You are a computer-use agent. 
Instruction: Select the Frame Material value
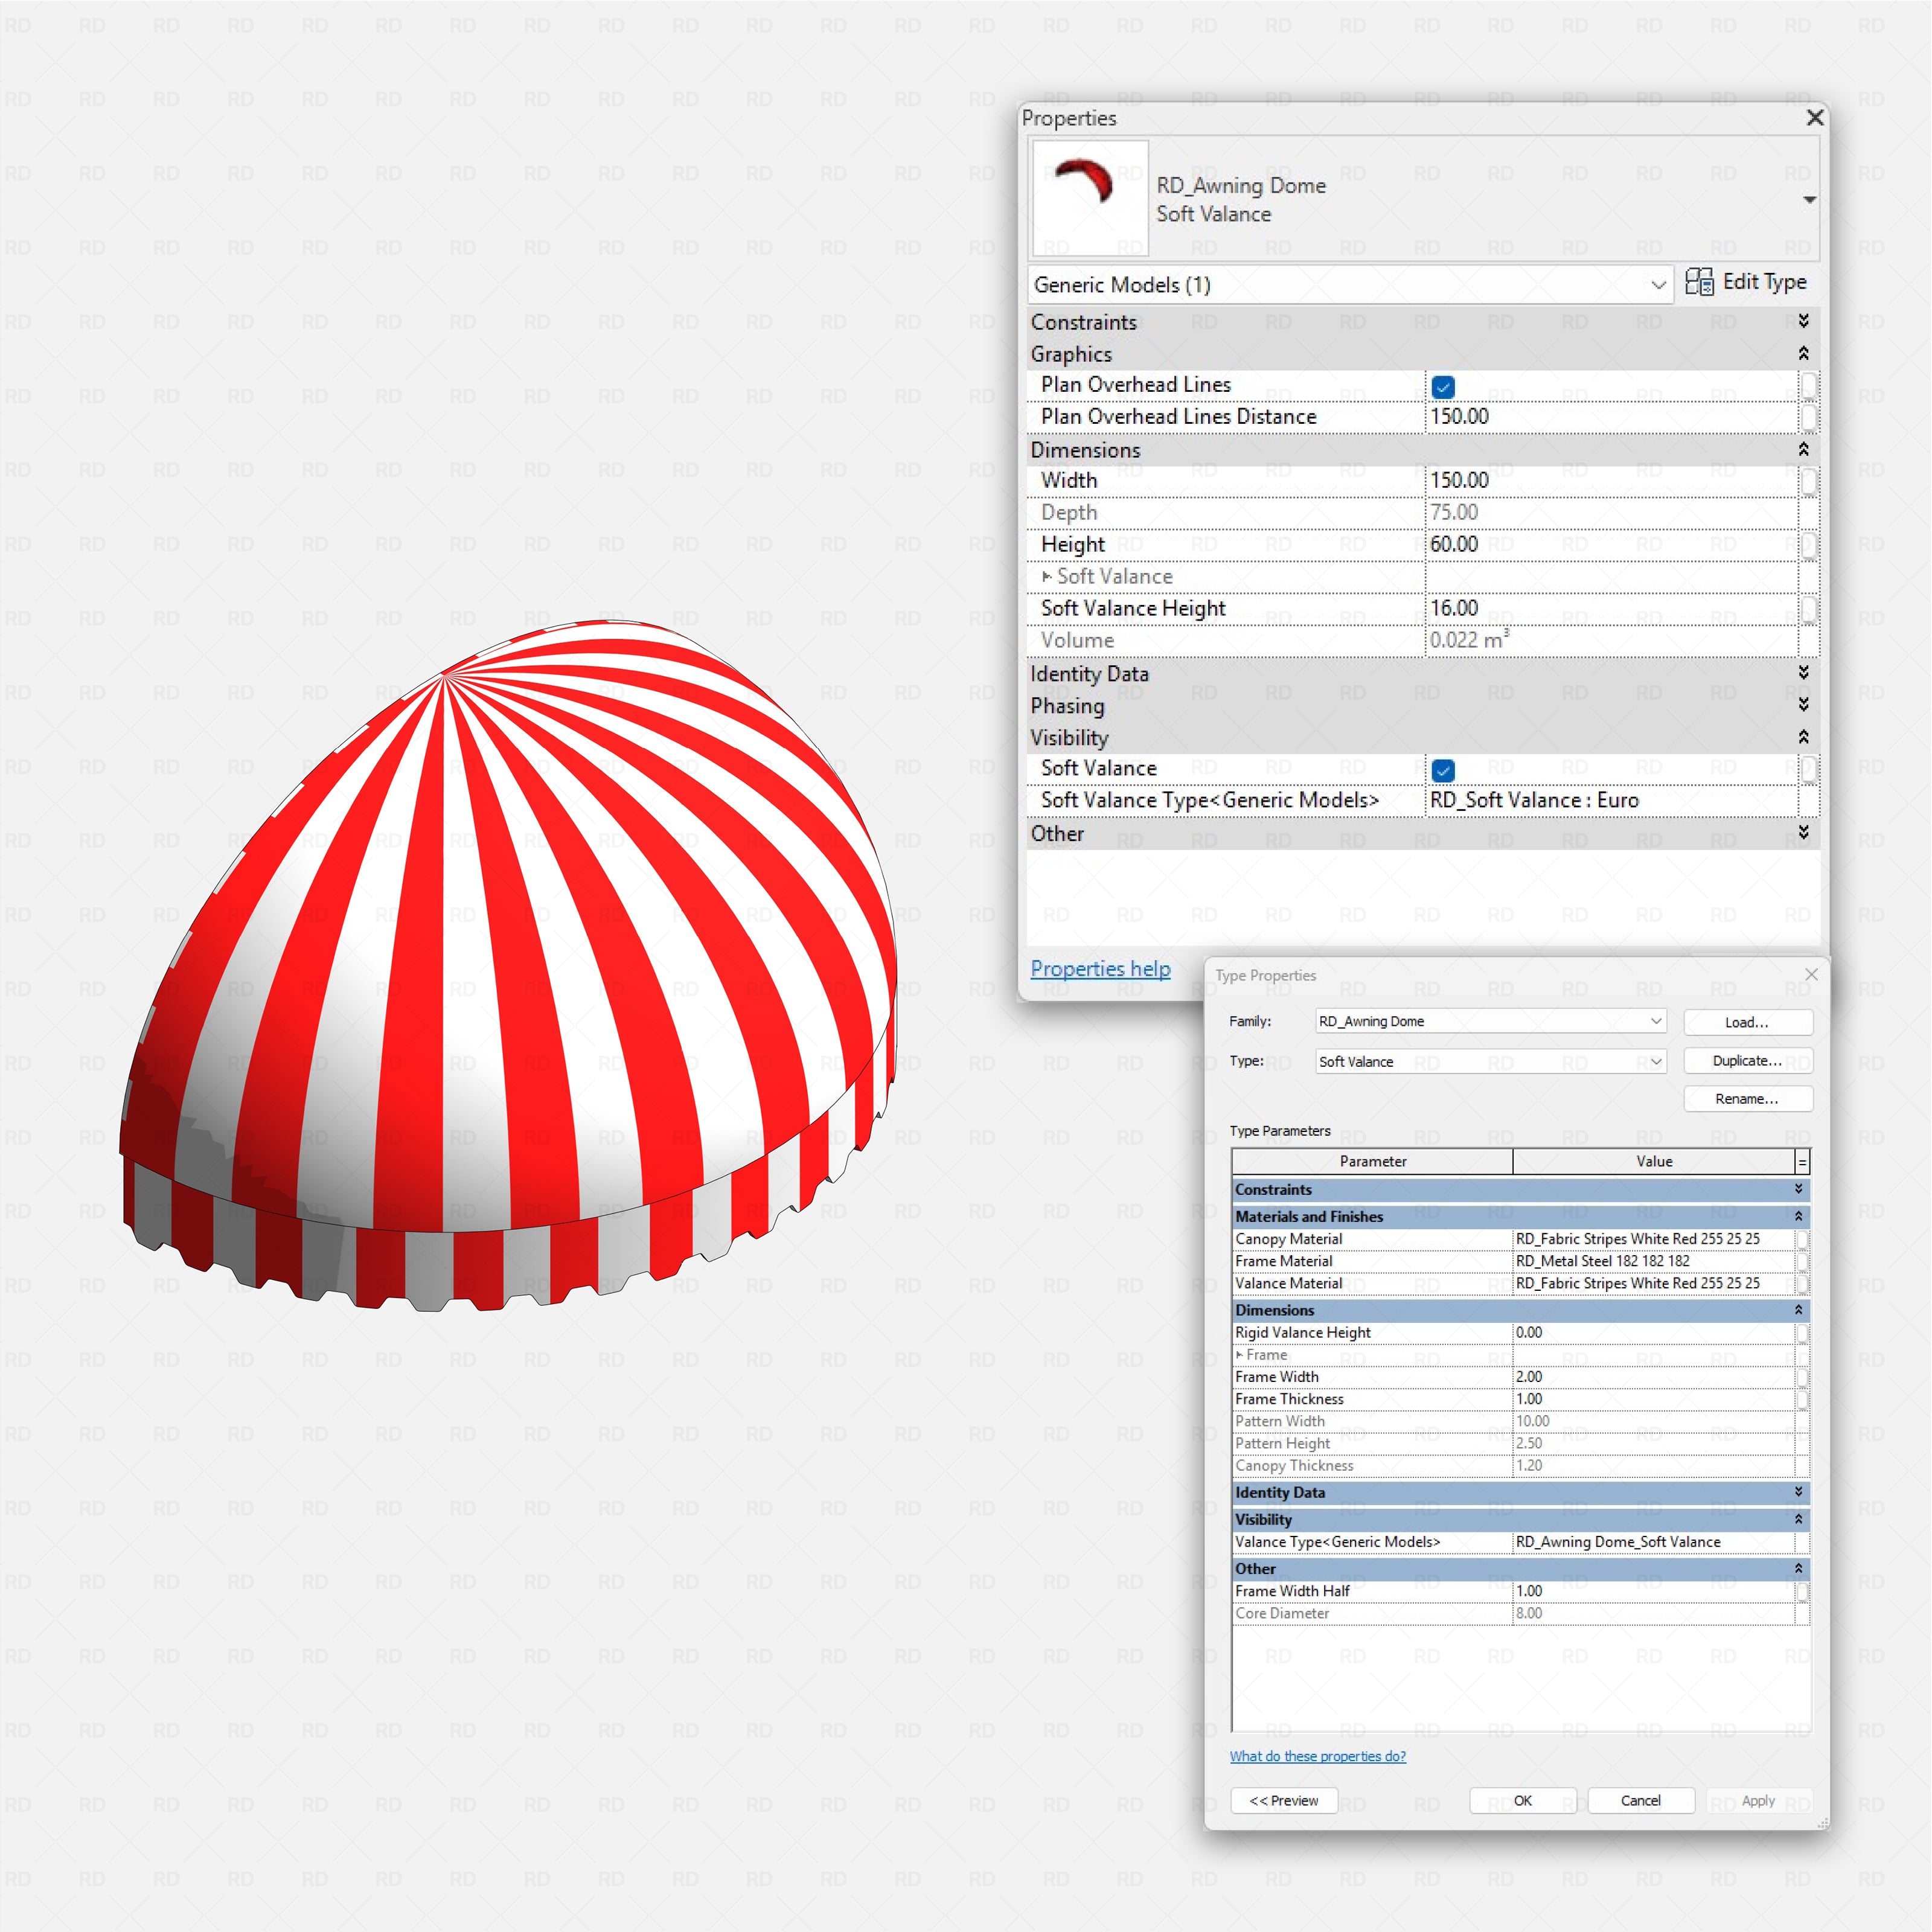click(1653, 1261)
